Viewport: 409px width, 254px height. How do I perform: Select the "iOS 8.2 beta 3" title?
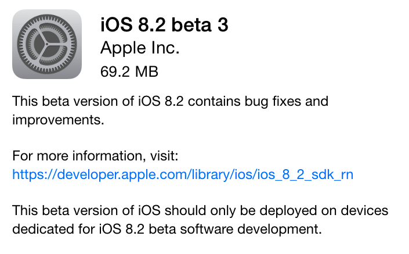click(x=164, y=25)
